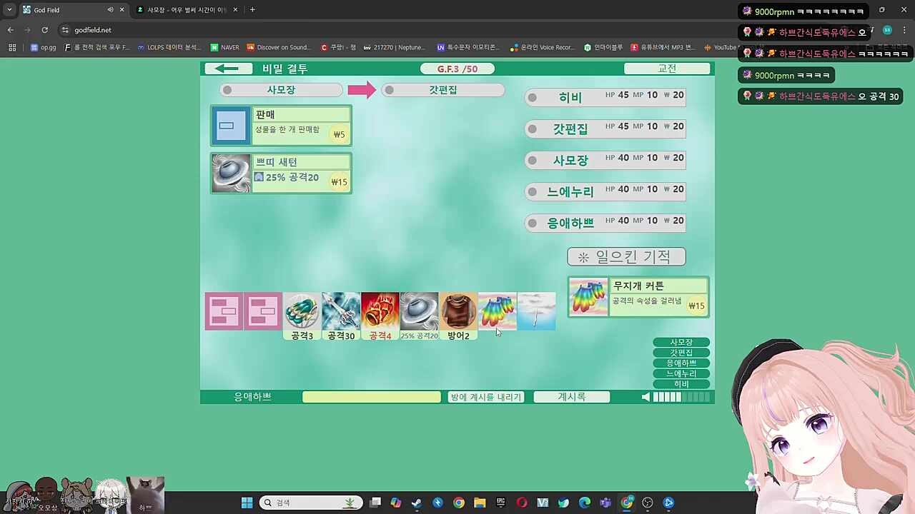915x514 pixels.
Task: Click the 무지개 커튼 miracle card image
Action: [588, 297]
